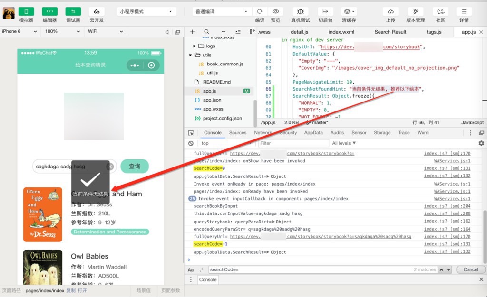This screenshot has width=487, height=297.
Task: Open README.md in file tree
Action: [216, 82]
